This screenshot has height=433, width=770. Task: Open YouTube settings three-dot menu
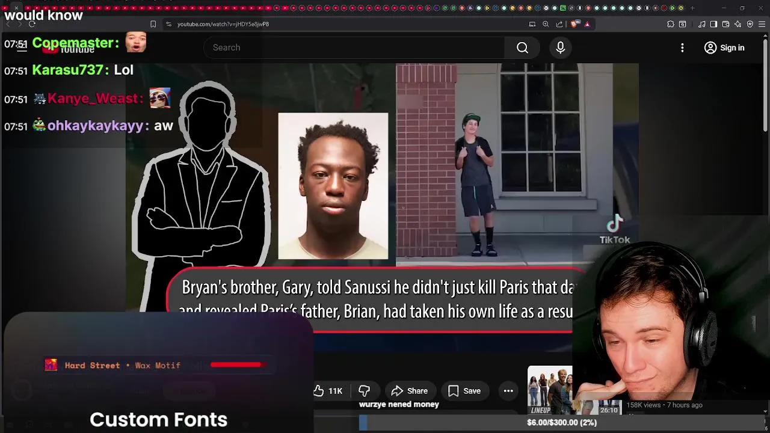(682, 48)
